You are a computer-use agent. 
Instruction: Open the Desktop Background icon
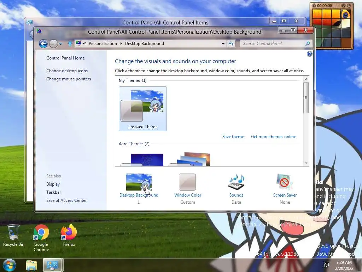(139, 182)
